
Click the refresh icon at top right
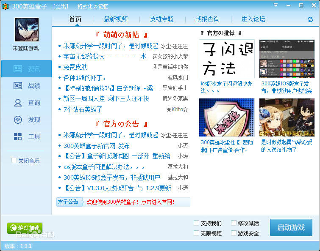[x=310, y=19]
